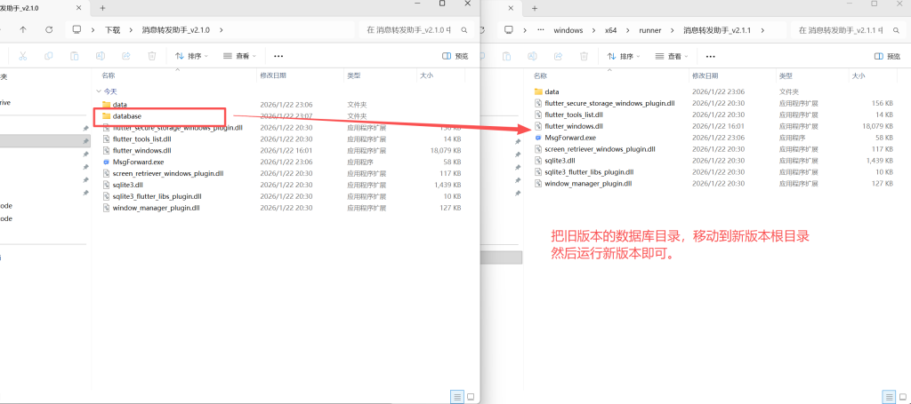Viewport: 911px width, 404px height.
Task: Click 下载 breadcrumb in left address bar
Action: (x=112, y=29)
